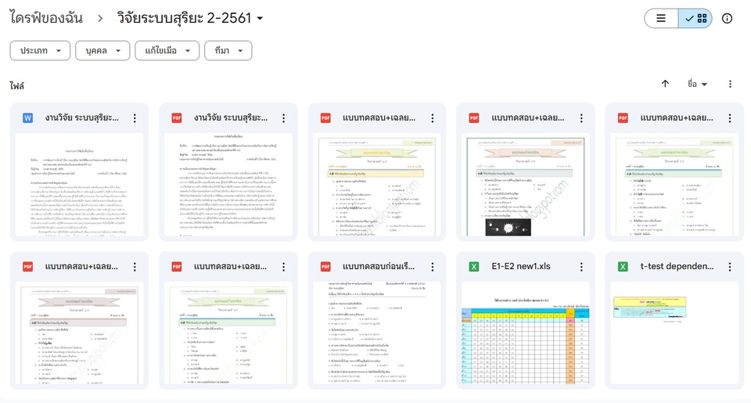Screen dimensions: 751x403
Task: Open the t-test dependen... preview thumbnail
Action: (674, 333)
